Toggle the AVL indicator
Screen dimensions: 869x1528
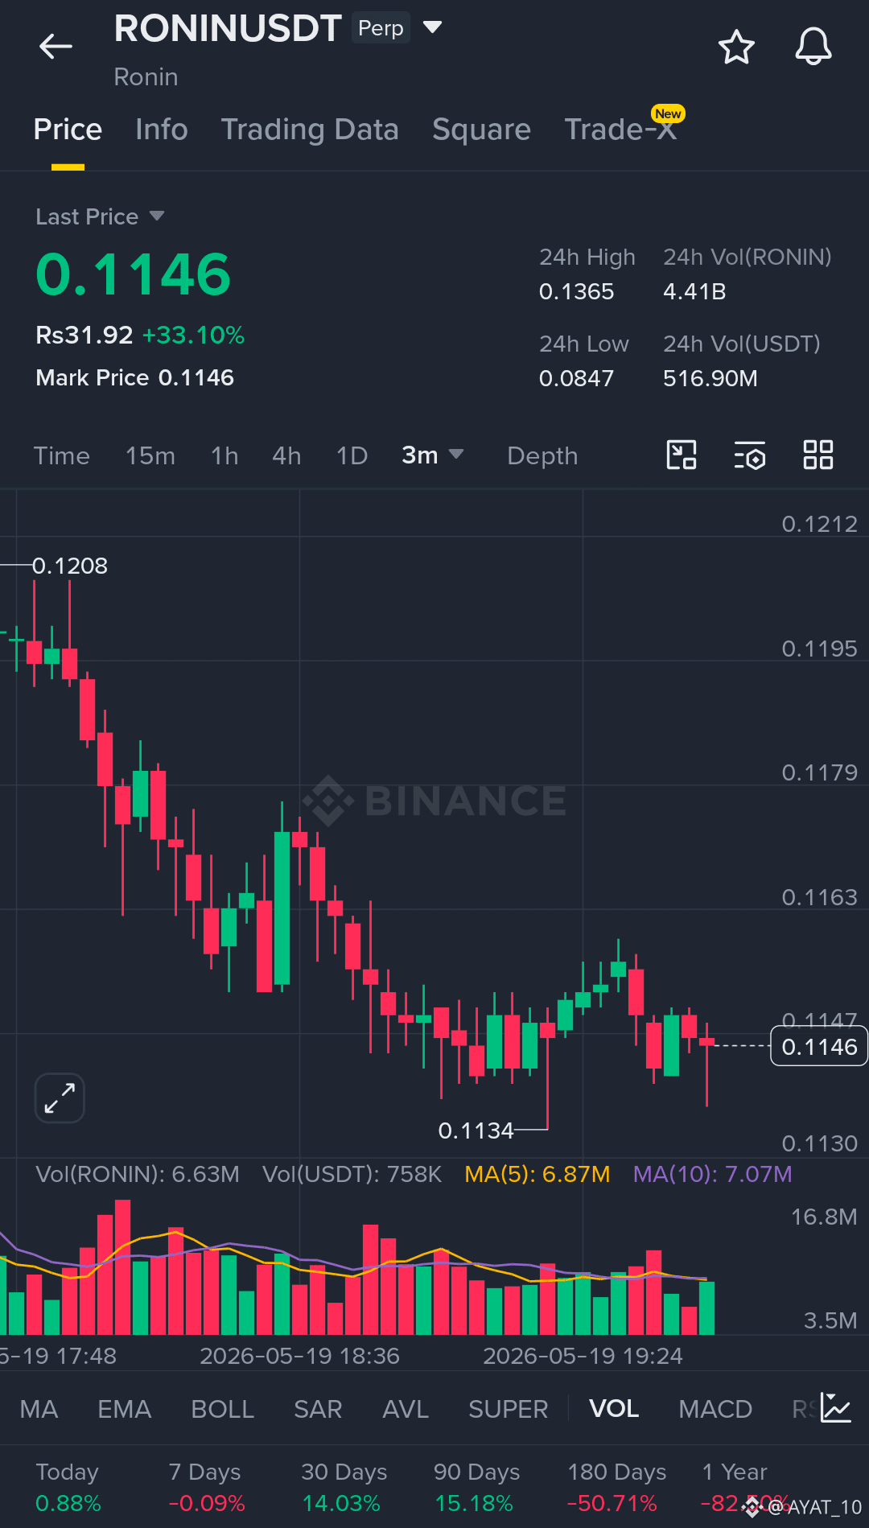pos(406,1409)
